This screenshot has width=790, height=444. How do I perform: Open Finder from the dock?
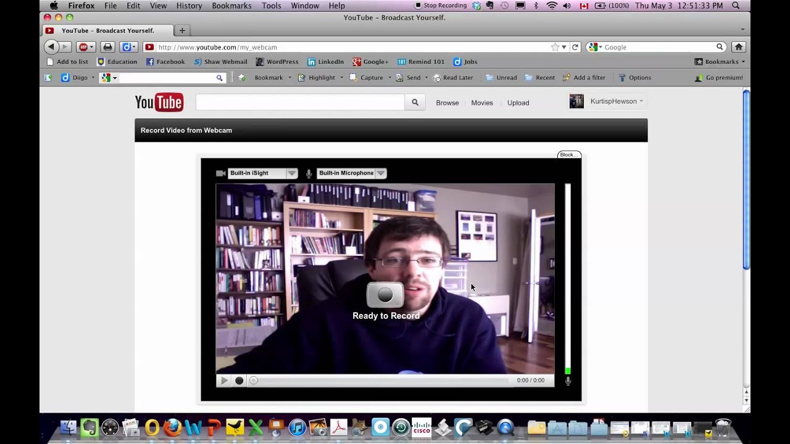tap(69, 427)
